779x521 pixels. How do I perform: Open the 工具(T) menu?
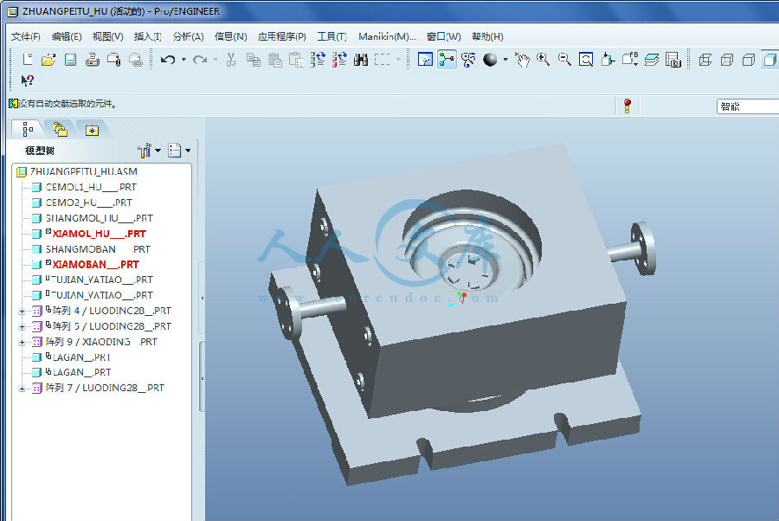tap(332, 36)
